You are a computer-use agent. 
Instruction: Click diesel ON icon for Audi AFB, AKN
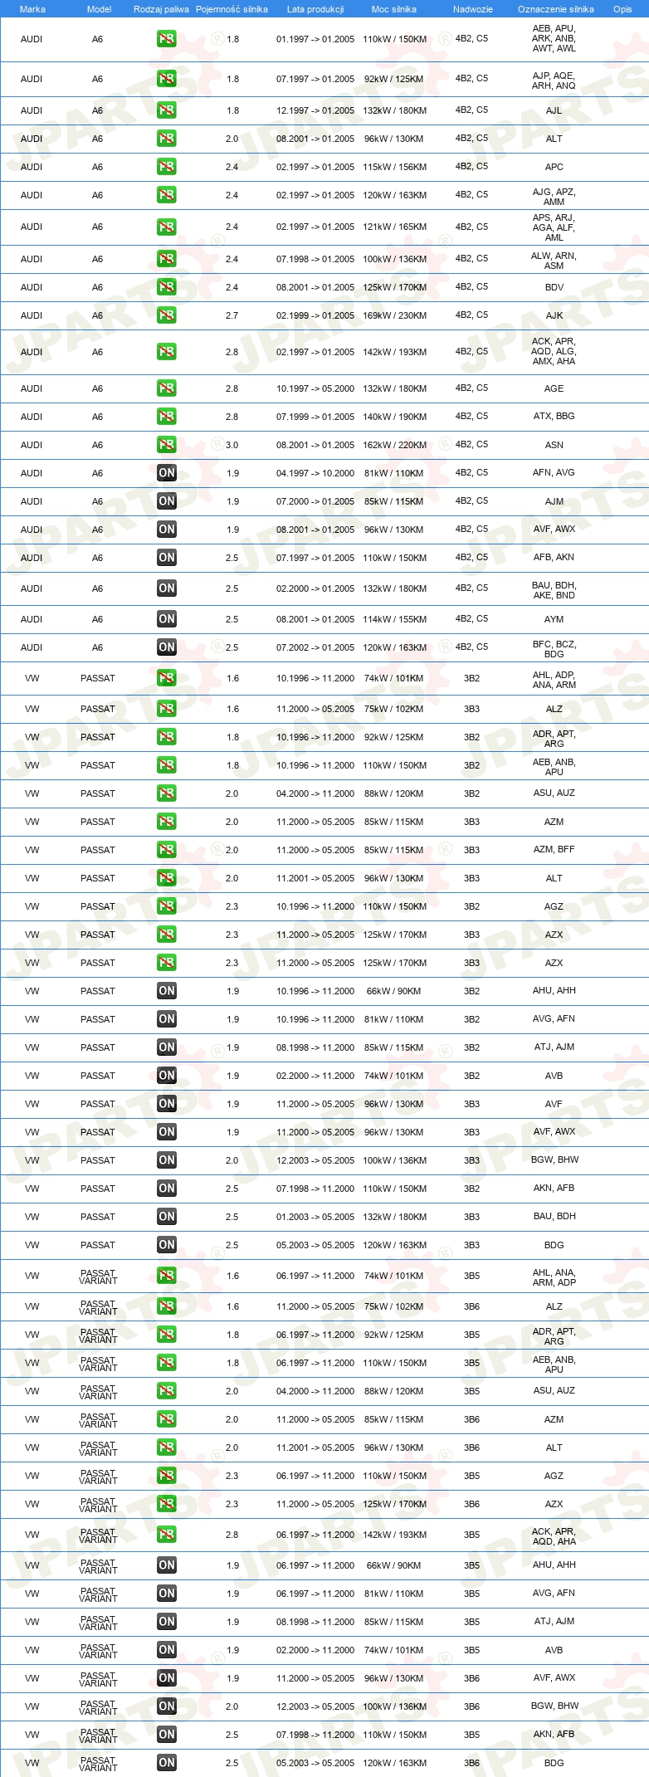point(167,558)
